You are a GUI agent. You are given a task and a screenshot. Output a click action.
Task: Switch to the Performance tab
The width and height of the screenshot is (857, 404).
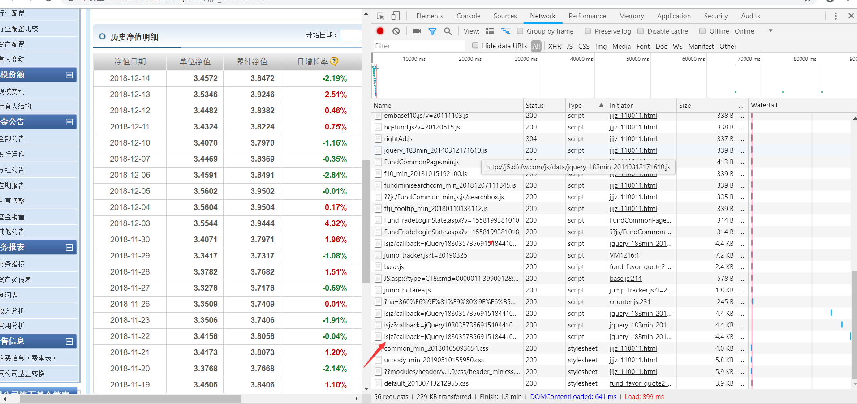pyautogui.click(x=587, y=16)
